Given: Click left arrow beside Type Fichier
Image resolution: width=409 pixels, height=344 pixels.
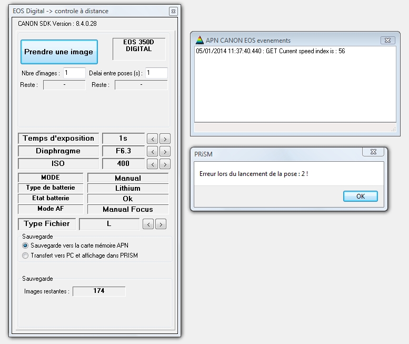Looking at the screenshot, I should (x=148, y=224).
